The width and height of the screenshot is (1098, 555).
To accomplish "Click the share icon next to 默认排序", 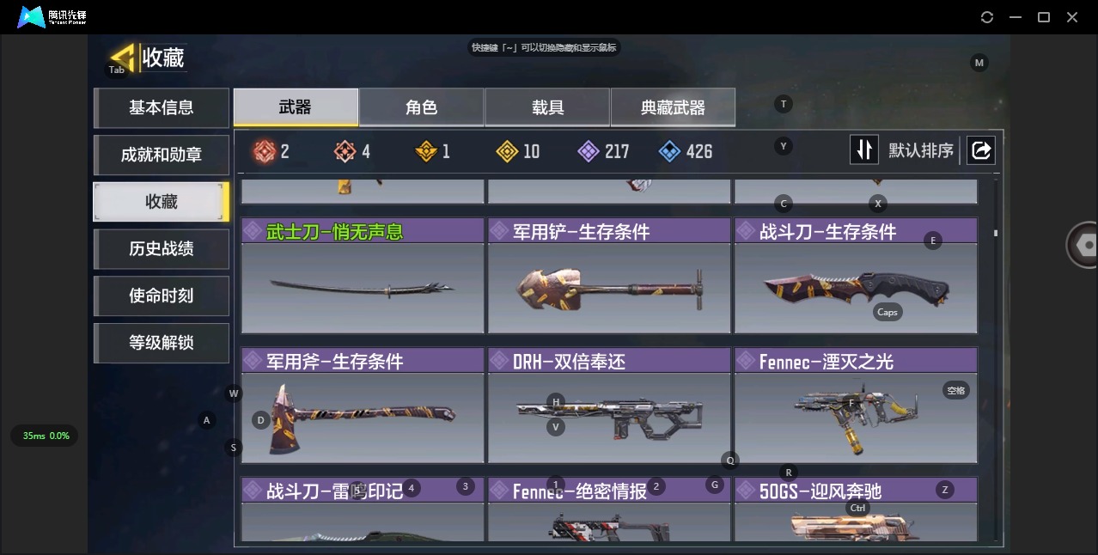I will pos(980,150).
